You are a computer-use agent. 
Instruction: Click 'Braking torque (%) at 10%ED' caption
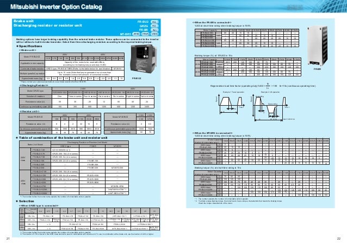tap(213, 56)
